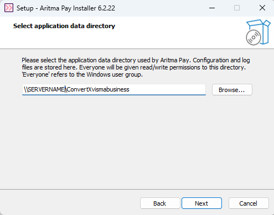This screenshot has width=274, height=215.
Task: Close the Aritma Pay Installer window
Action: pyautogui.click(x=262, y=8)
